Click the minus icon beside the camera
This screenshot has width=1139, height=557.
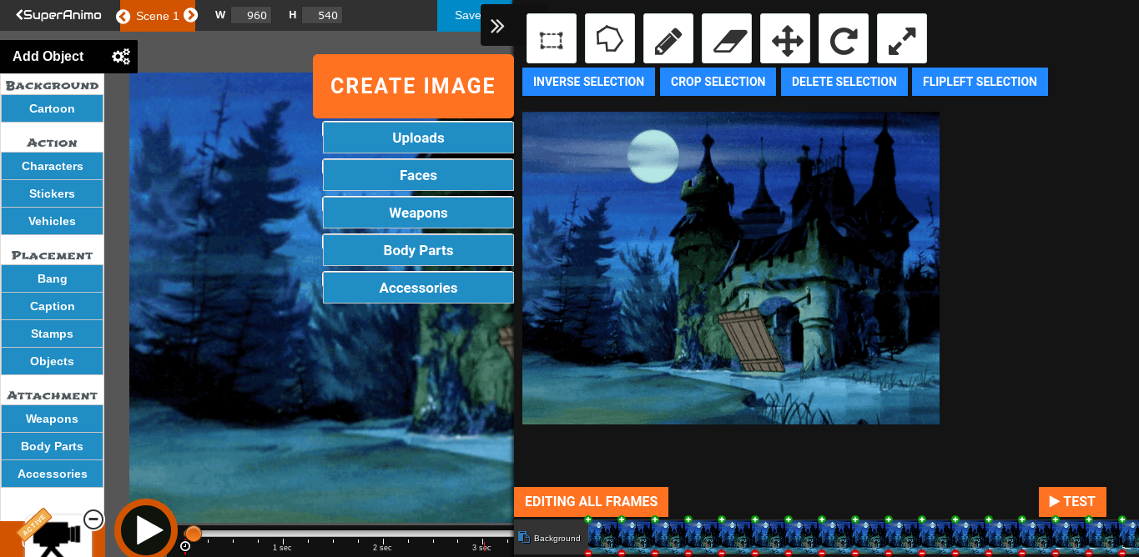click(93, 519)
